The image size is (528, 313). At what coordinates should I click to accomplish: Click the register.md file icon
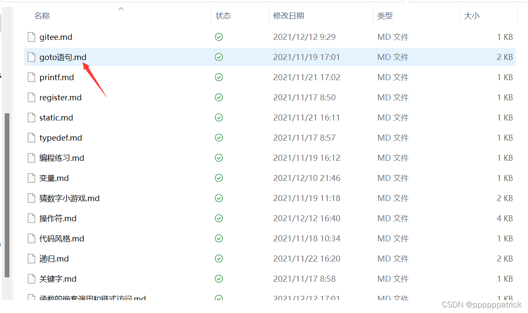point(31,97)
